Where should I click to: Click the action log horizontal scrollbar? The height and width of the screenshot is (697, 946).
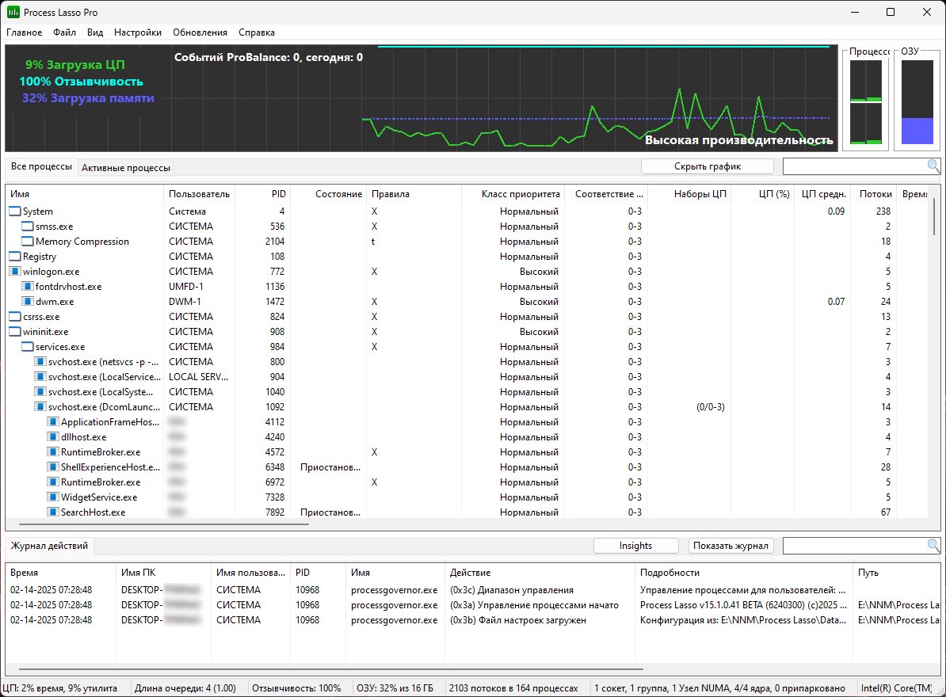click(x=330, y=668)
